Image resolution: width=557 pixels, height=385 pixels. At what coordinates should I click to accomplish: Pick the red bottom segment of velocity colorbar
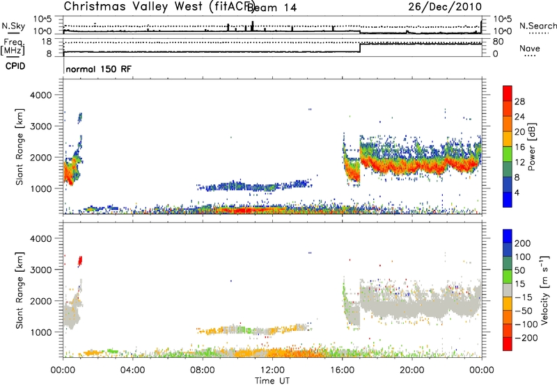tap(508, 344)
